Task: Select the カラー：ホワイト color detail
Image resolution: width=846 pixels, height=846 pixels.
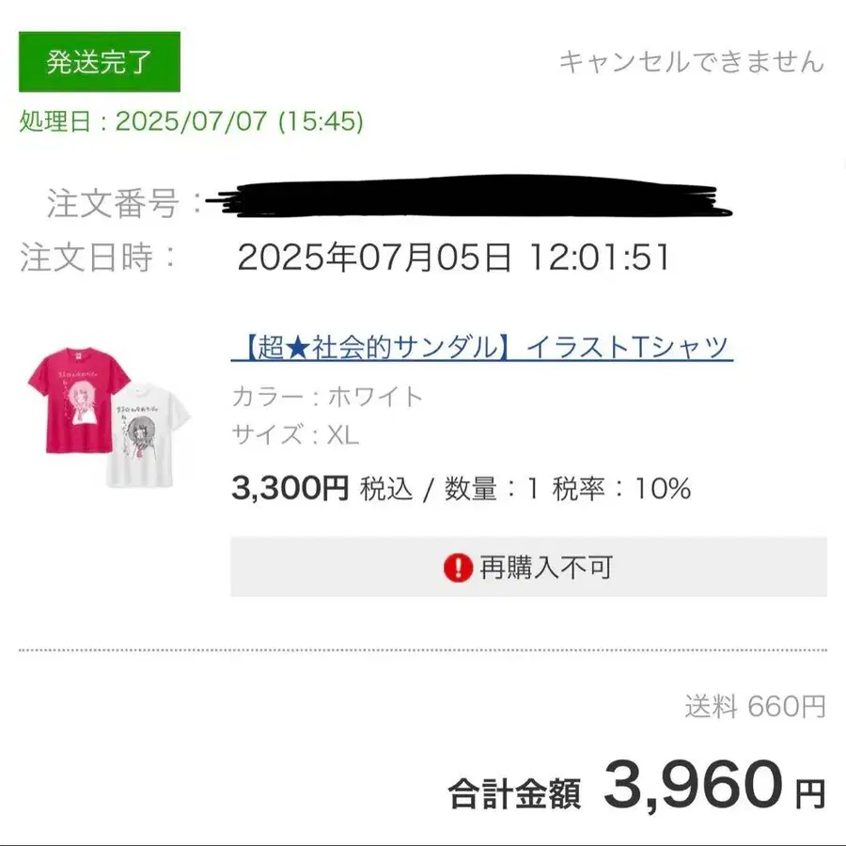Action: [327, 398]
